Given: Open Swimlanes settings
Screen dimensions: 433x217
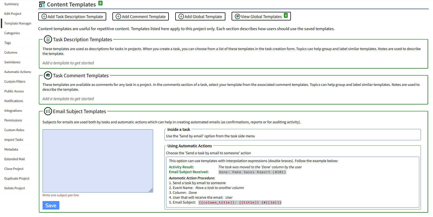Looking at the screenshot, I should tap(12, 62).
